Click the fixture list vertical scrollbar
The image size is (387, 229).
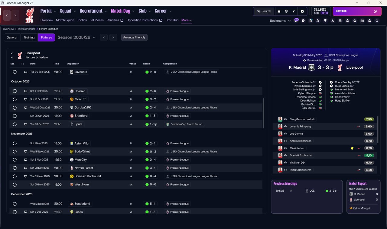click(x=264, y=113)
